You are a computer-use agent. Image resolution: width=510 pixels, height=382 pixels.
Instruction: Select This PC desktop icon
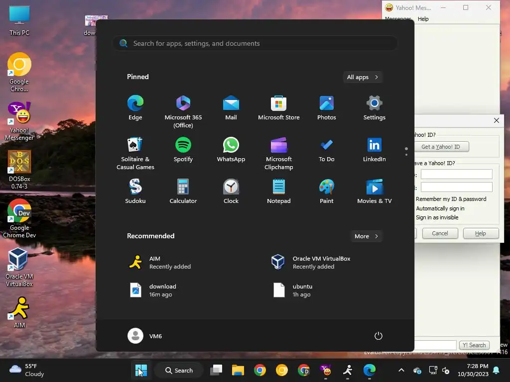19,20
